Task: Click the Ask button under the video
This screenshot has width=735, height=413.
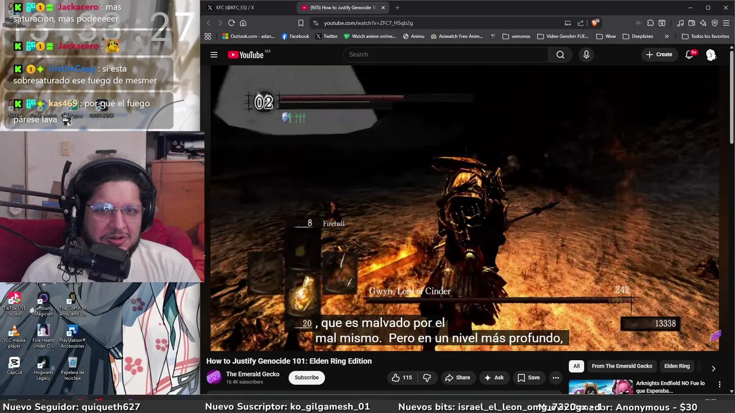Action: click(494, 377)
